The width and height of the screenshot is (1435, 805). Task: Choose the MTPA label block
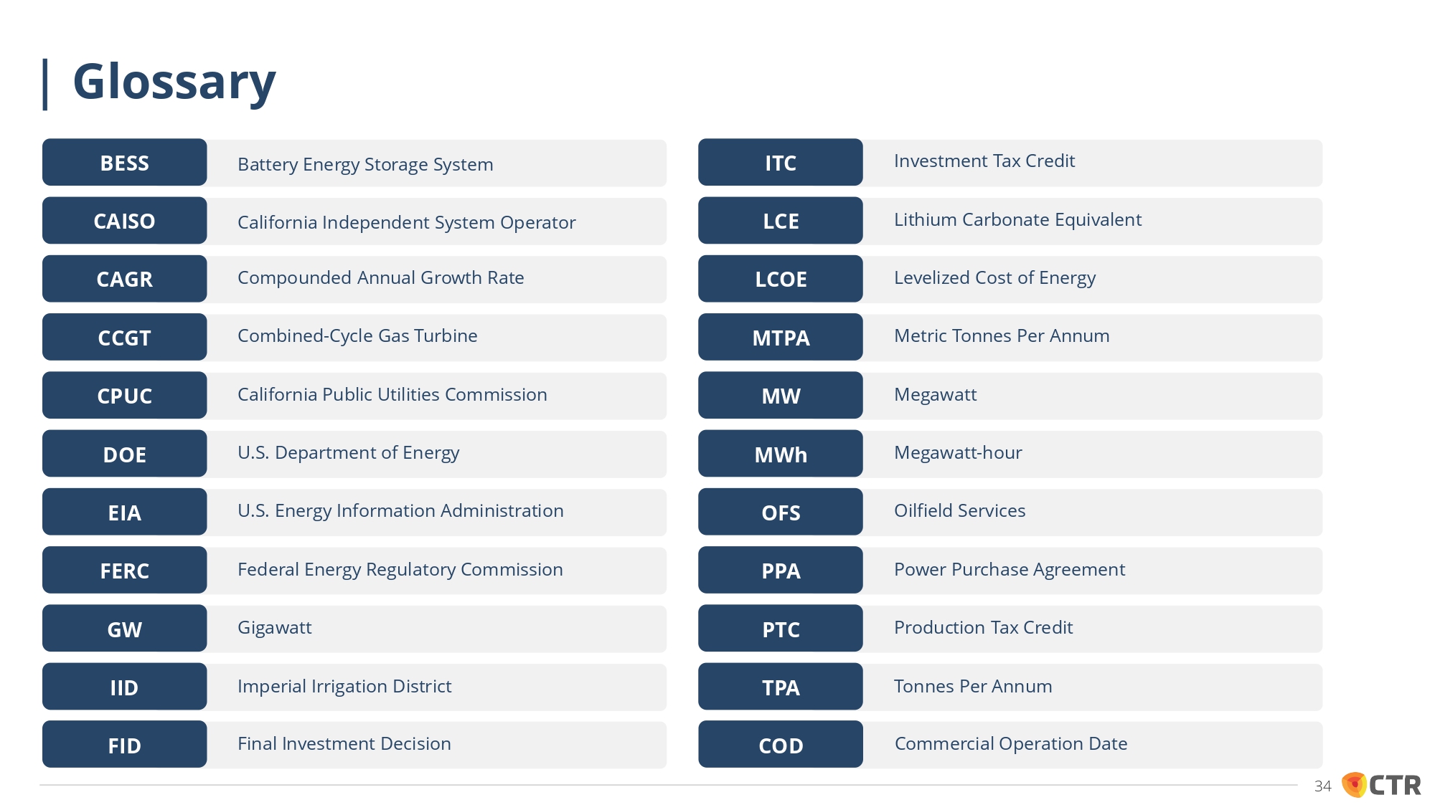[x=781, y=337]
